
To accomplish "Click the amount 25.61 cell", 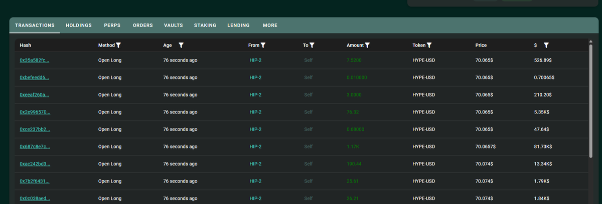I will click(352, 181).
